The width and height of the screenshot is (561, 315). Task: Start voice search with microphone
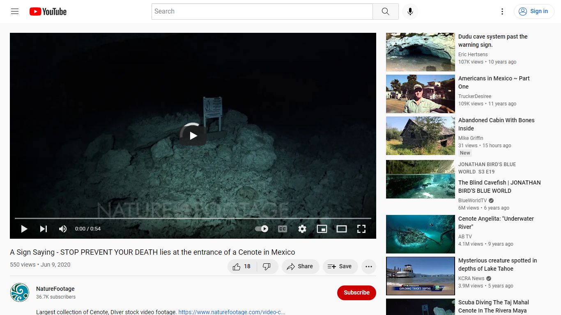410,11
